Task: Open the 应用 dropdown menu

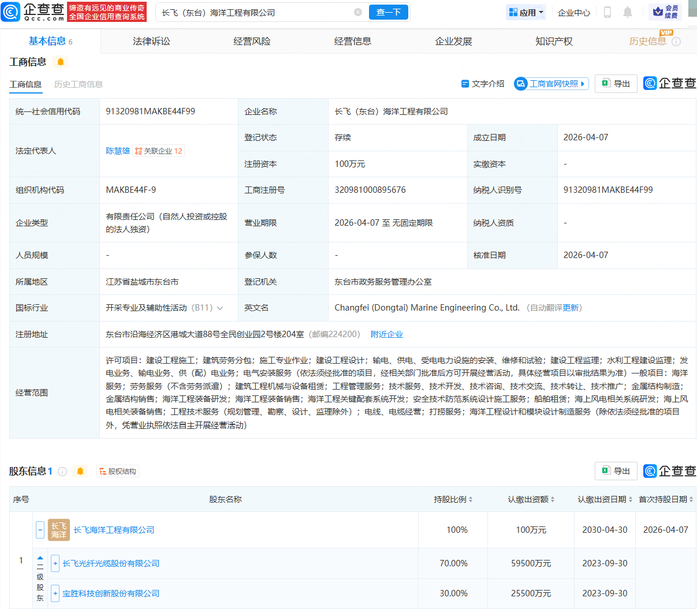Action: (x=526, y=12)
